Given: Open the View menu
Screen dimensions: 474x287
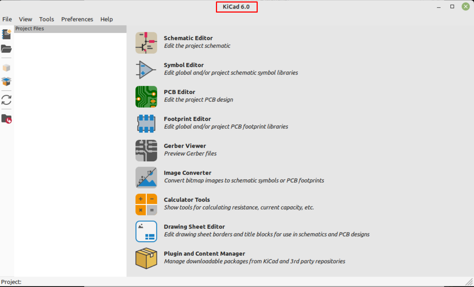Looking at the screenshot, I should [x=26, y=19].
